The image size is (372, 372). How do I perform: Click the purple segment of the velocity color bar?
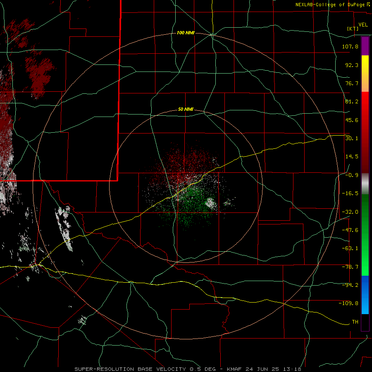point(365,46)
